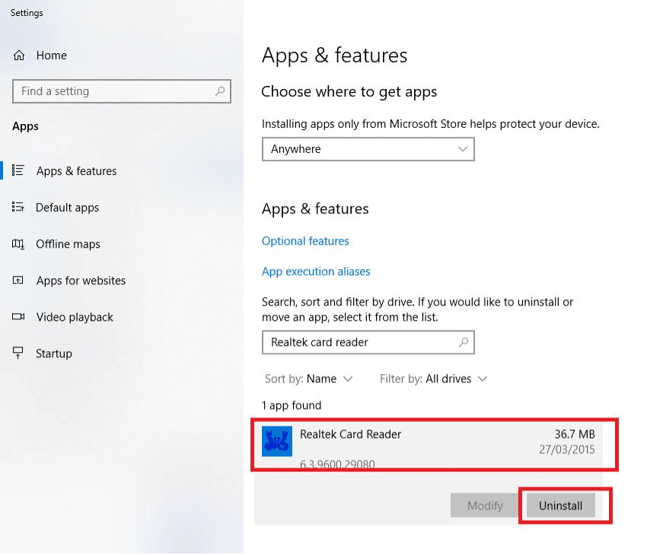Click magnifier icon in app search box
Image resolution: width=647 pixels, height=555 pixels.
click(464, 342)
